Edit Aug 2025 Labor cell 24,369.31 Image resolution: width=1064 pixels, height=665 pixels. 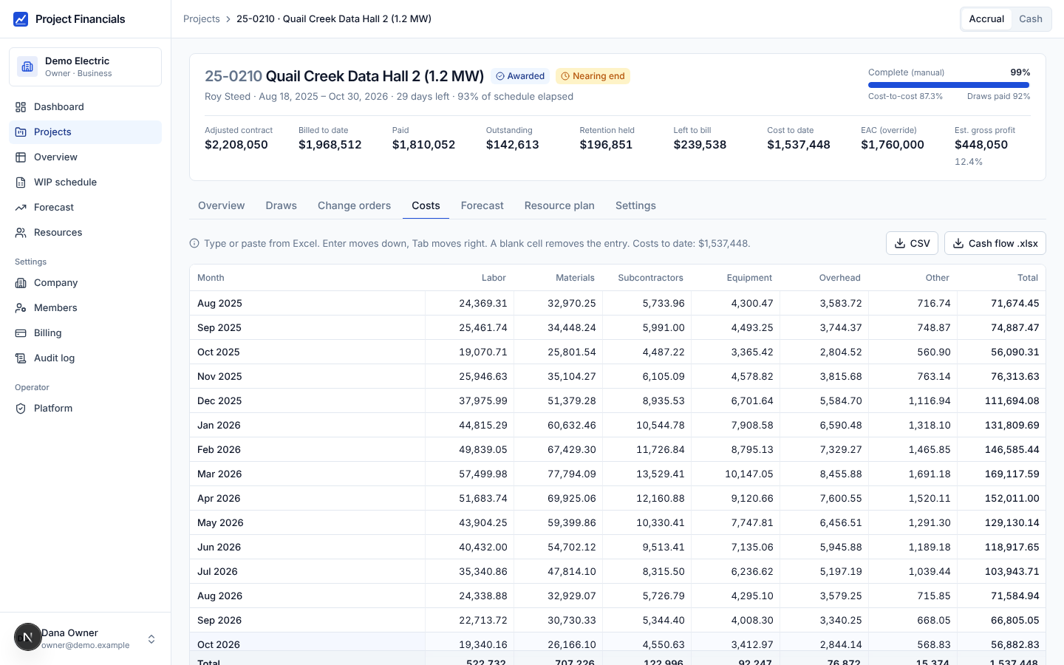469,303
